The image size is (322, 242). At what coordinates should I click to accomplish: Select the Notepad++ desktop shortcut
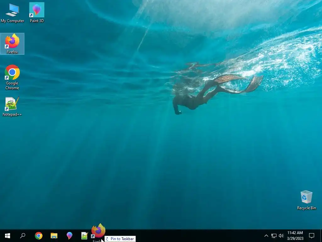tap(12, 107)
